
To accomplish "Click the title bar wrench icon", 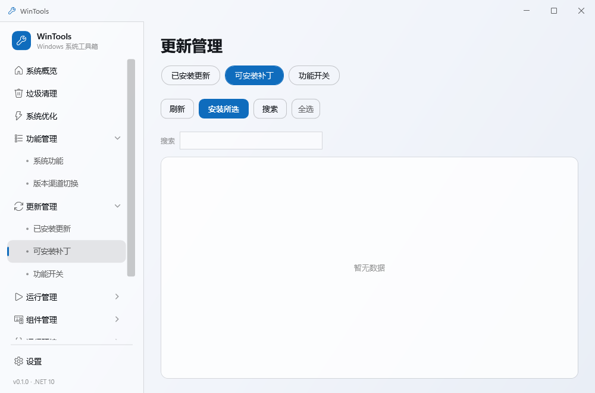I will [x=12, y=11].
